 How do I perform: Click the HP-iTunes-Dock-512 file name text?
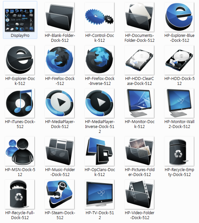point(20,124)
